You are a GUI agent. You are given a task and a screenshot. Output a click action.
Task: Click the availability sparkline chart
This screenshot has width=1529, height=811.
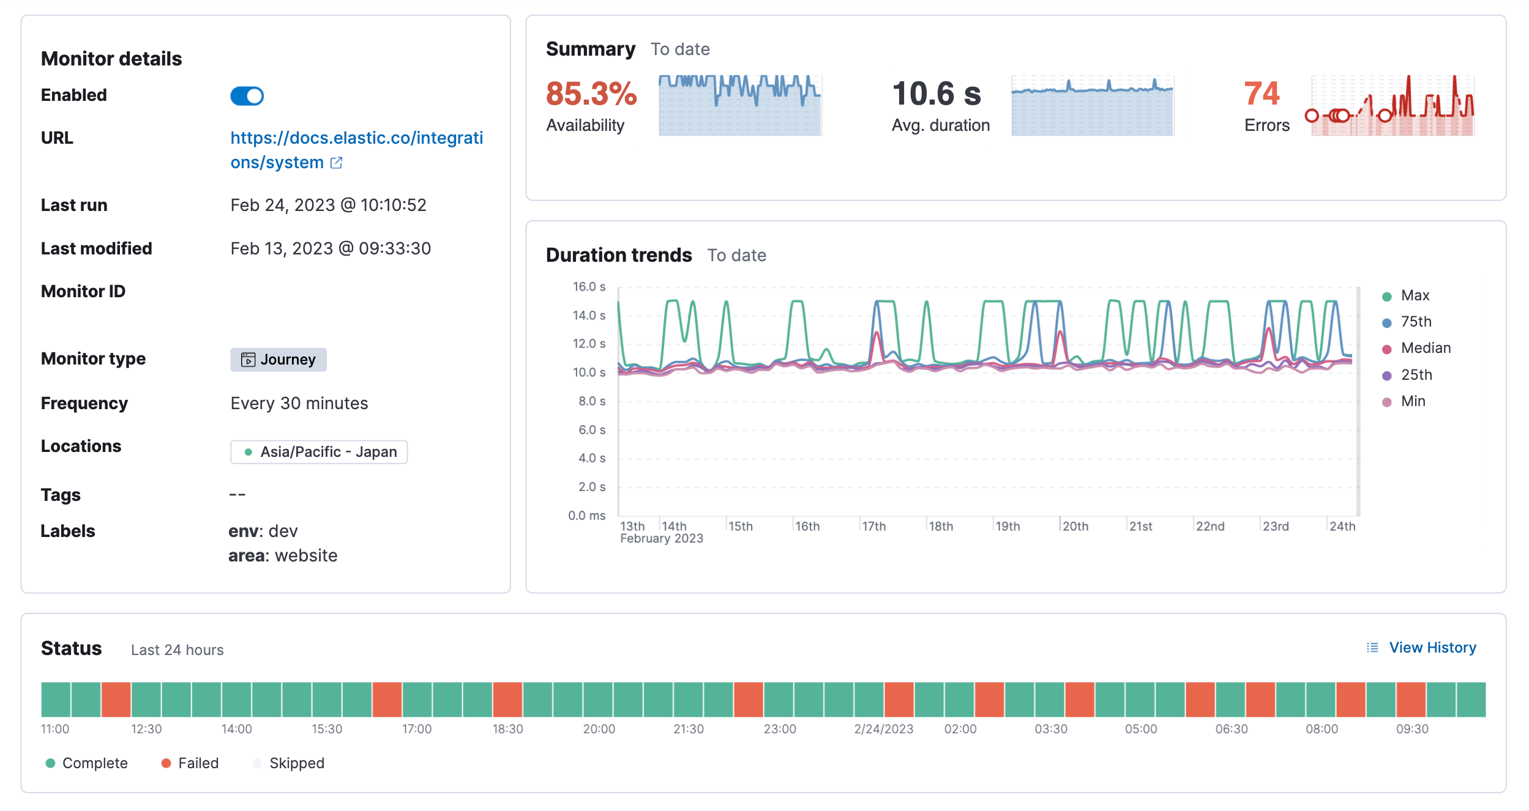coord(741,105)
